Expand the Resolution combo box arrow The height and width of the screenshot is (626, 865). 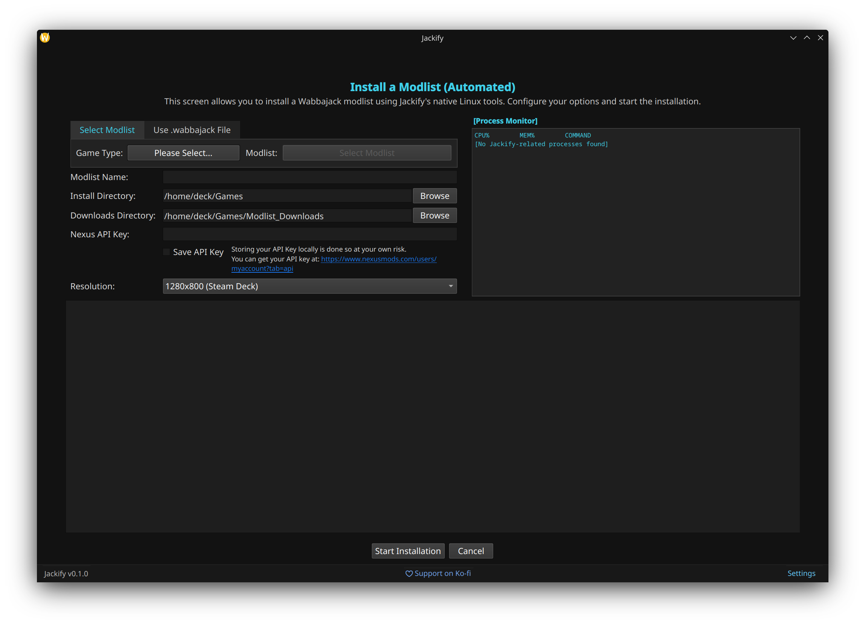[x=451, y=286]
